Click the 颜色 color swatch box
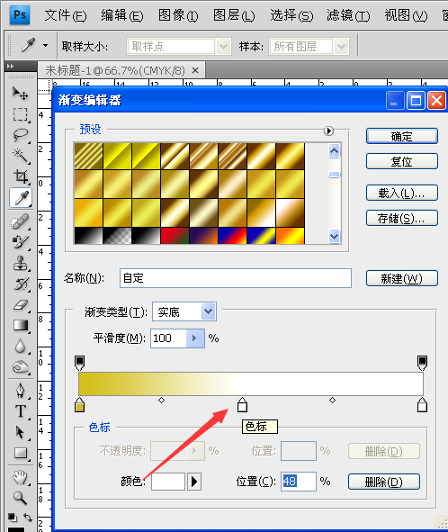This screenshot has height=532, width=448. click(168, 482)
